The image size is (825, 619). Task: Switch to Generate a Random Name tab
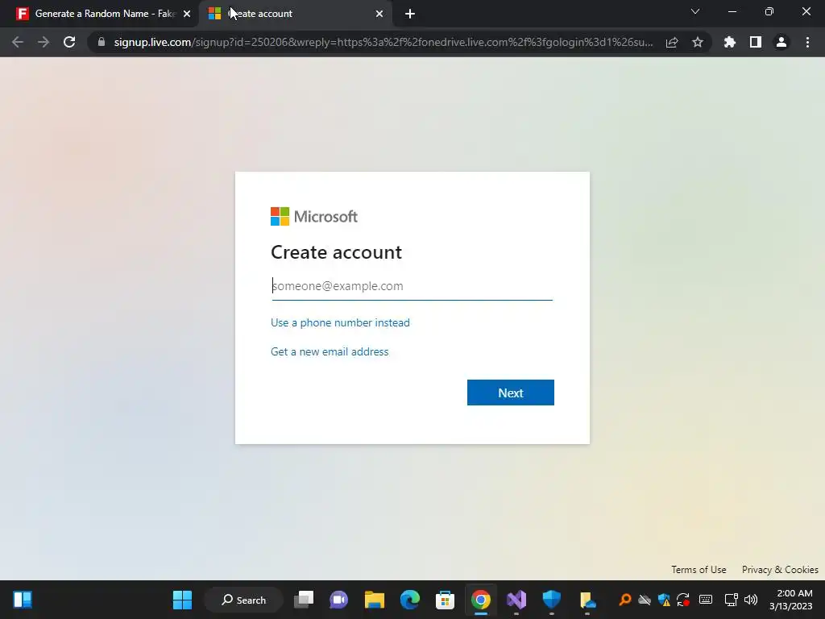pyautogui.click(x=99, y=14)
